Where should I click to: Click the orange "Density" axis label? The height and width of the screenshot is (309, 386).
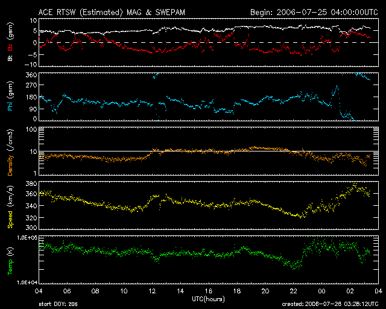pos(10,165)
